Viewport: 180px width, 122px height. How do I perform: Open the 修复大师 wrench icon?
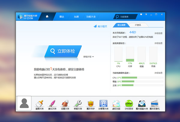click(x=78, y=103)
